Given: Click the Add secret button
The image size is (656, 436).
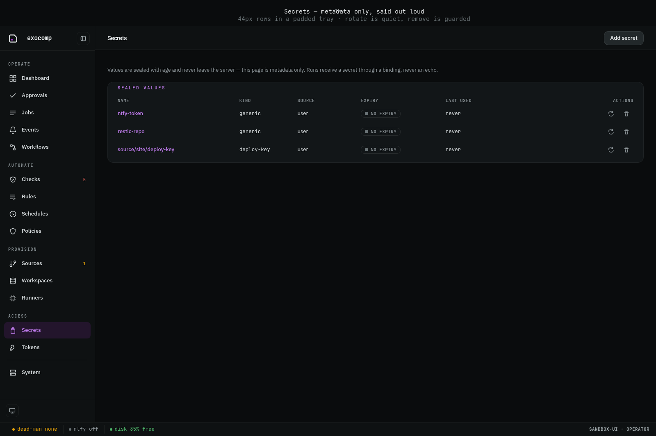Looking at the screenshot, I should pos(624,38).
